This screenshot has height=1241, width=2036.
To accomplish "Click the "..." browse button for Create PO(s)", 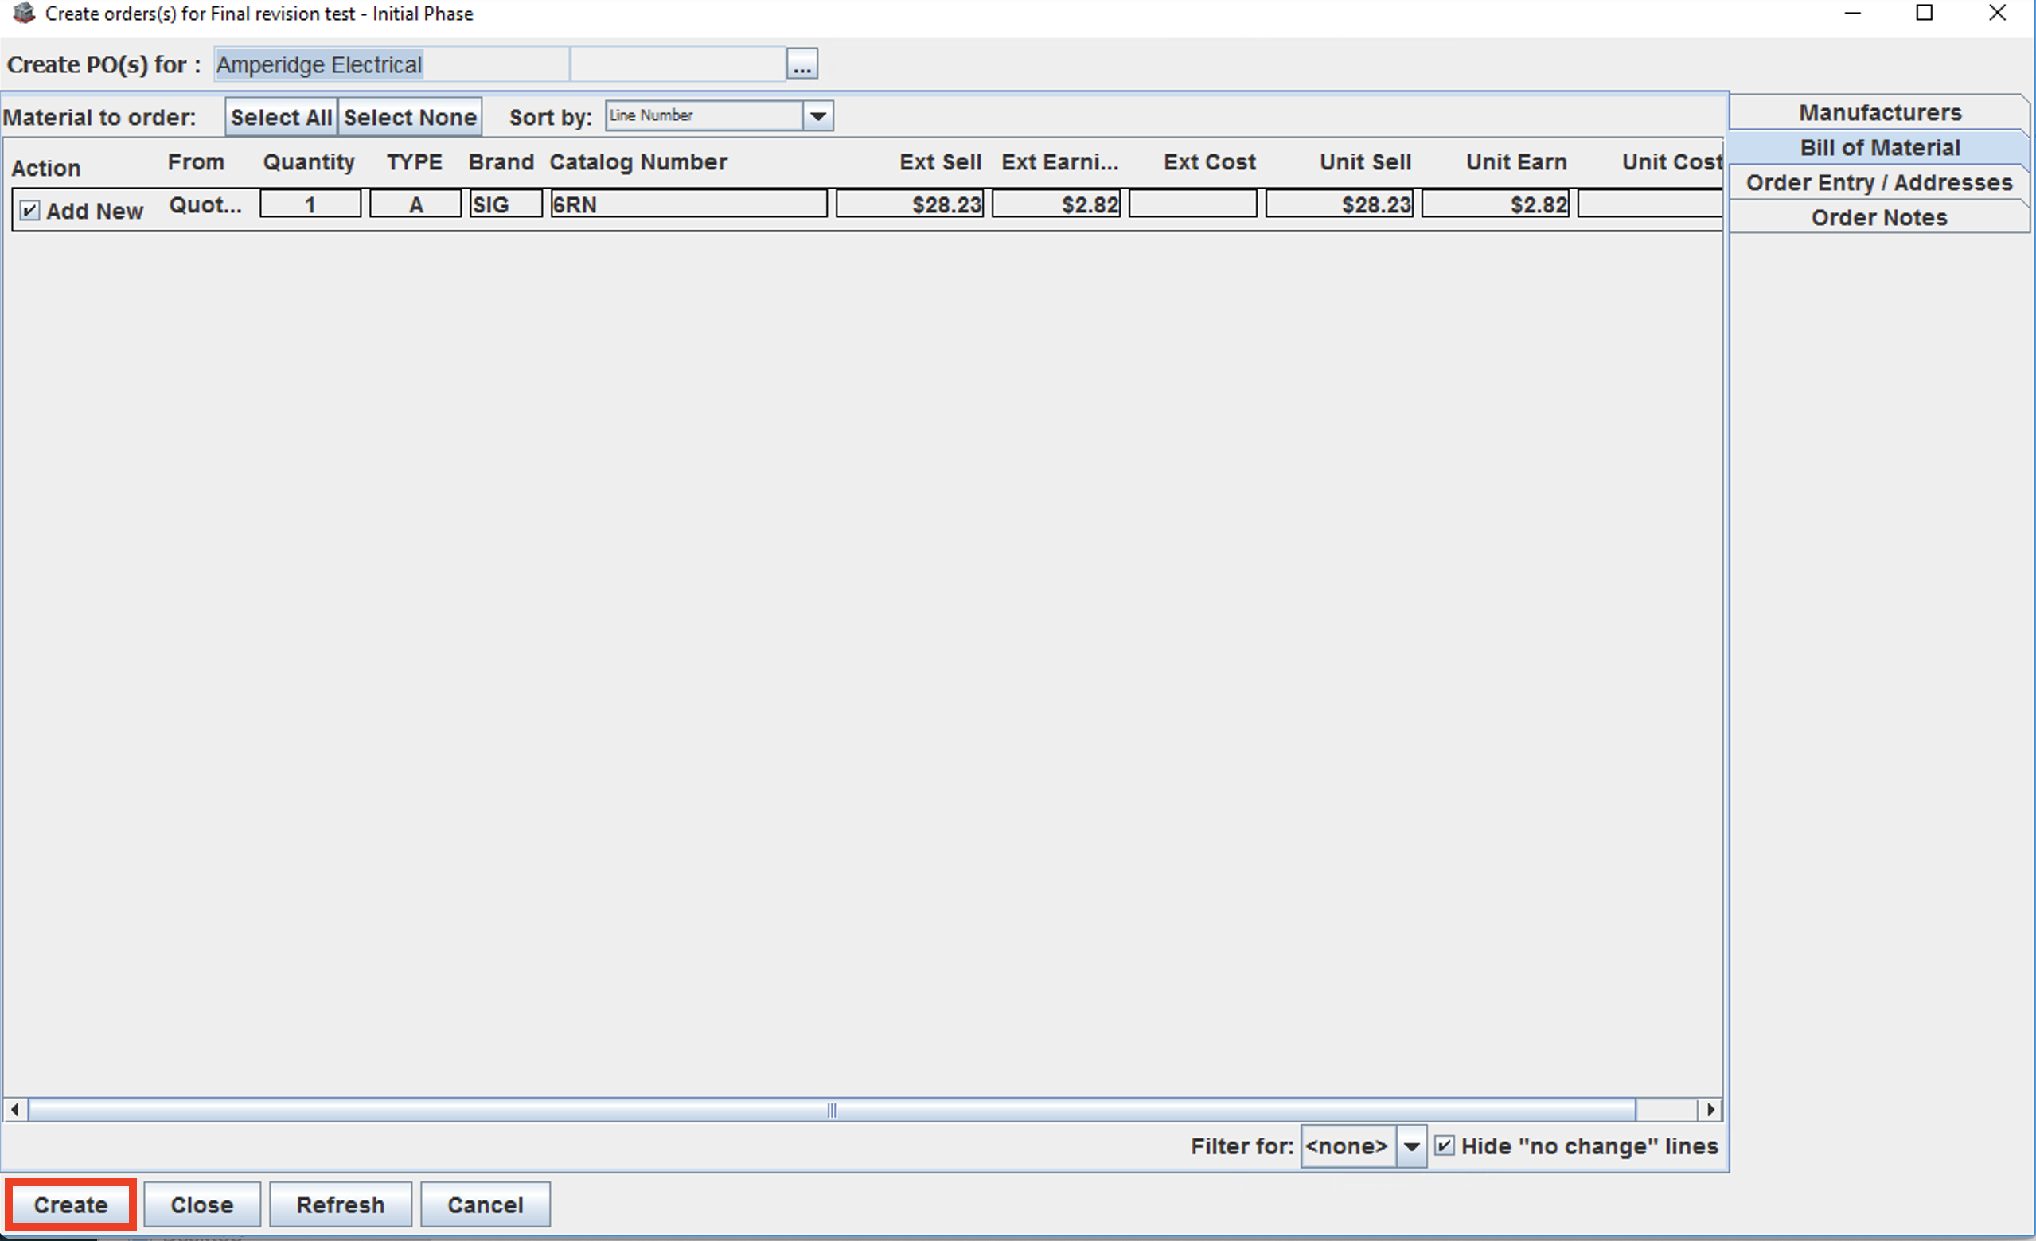I will pyautogui.click(x=802, y=63).
